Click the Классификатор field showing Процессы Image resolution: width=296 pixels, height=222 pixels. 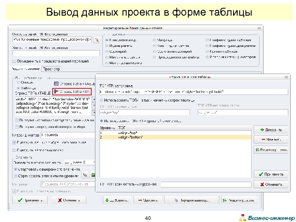click(x=68, y=135)
